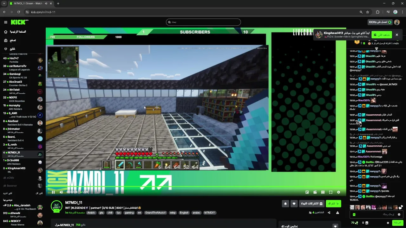Click the 70 channel points counter
The width and height of the screenshot is (406, 228).
pyautogui.click(x=354, y=223)
